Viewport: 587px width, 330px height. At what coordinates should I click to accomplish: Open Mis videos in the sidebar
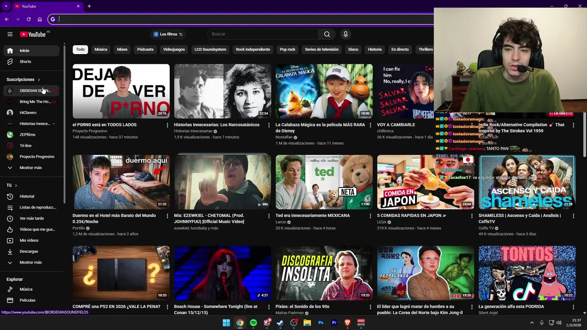[31, 240]
